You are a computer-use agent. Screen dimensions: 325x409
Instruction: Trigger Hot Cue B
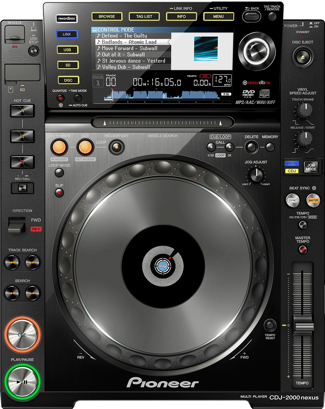[x=22, y=136]
